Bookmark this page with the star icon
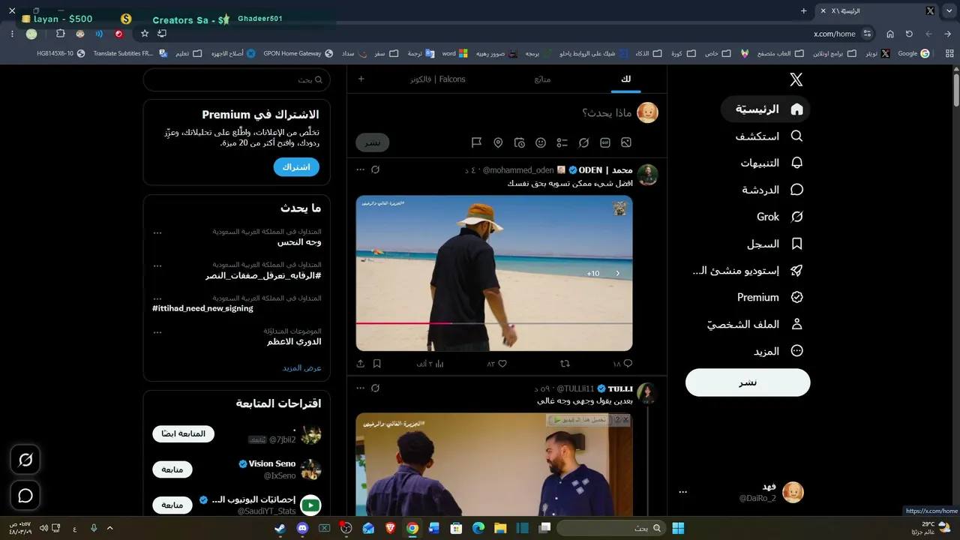 pos(145,34)
